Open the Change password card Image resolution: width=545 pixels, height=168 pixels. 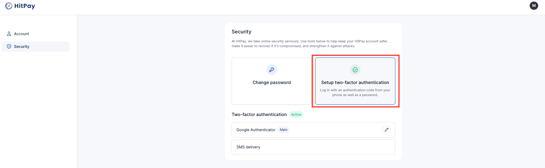pyautogui.click(x=272, y=81)
